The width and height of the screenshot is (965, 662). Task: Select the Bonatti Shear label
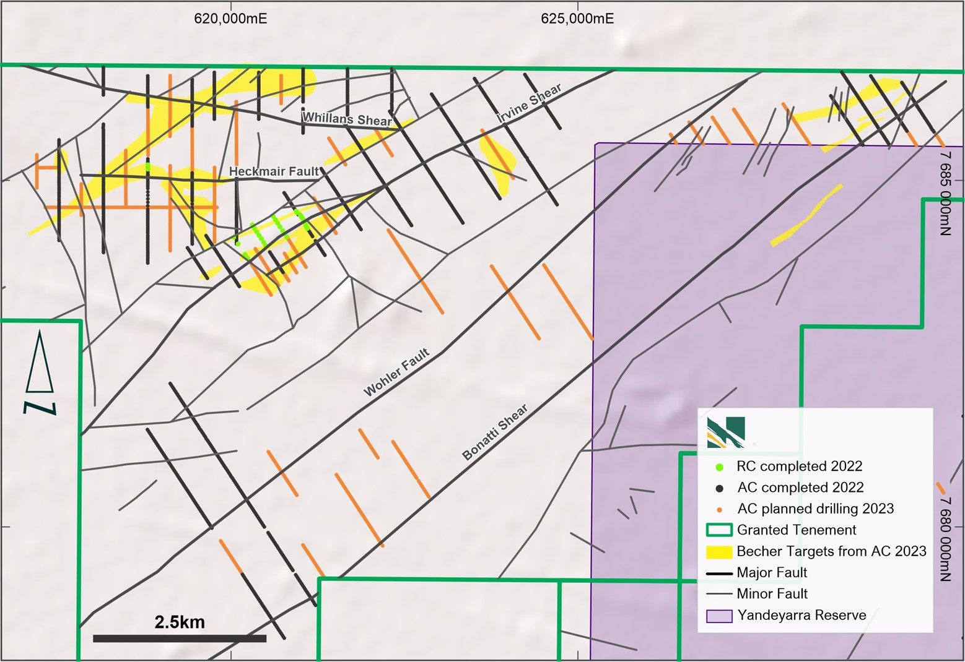(x=496, y=432)
